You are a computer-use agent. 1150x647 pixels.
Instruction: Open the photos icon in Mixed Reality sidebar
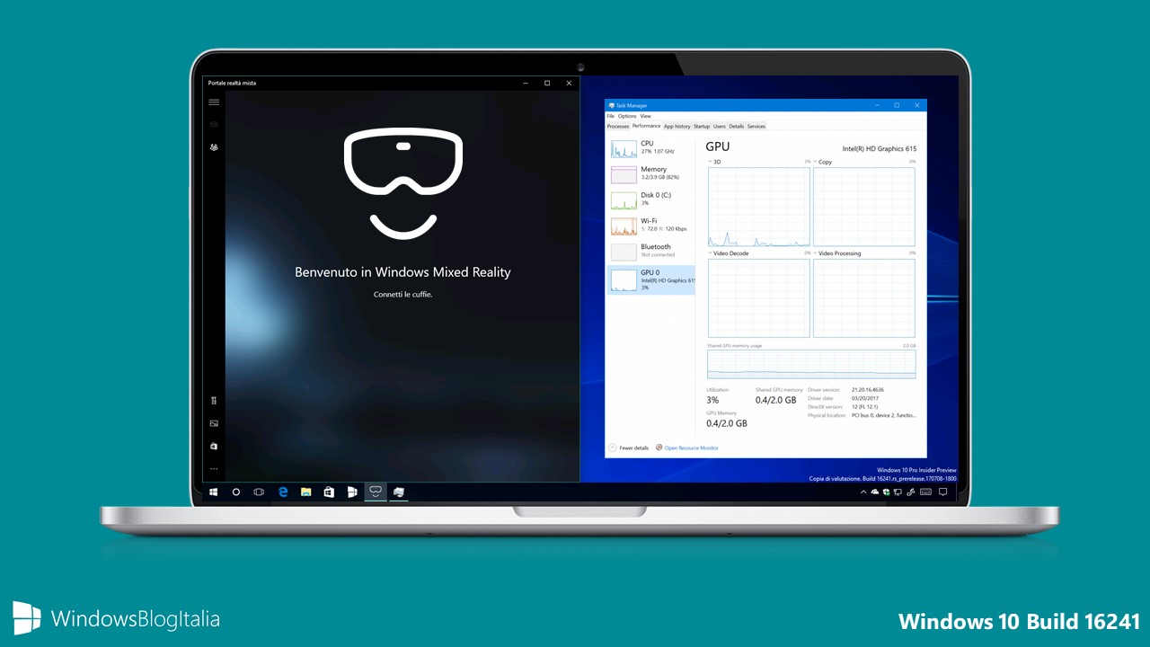coord(214,423)
